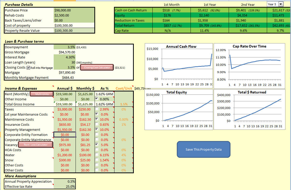Image resolution: width=291 pixels, height=190 pixels.
Task: Select the Effective tax Rate 25.0% cell
Action: pyautogui.click(x=65, y=186)
